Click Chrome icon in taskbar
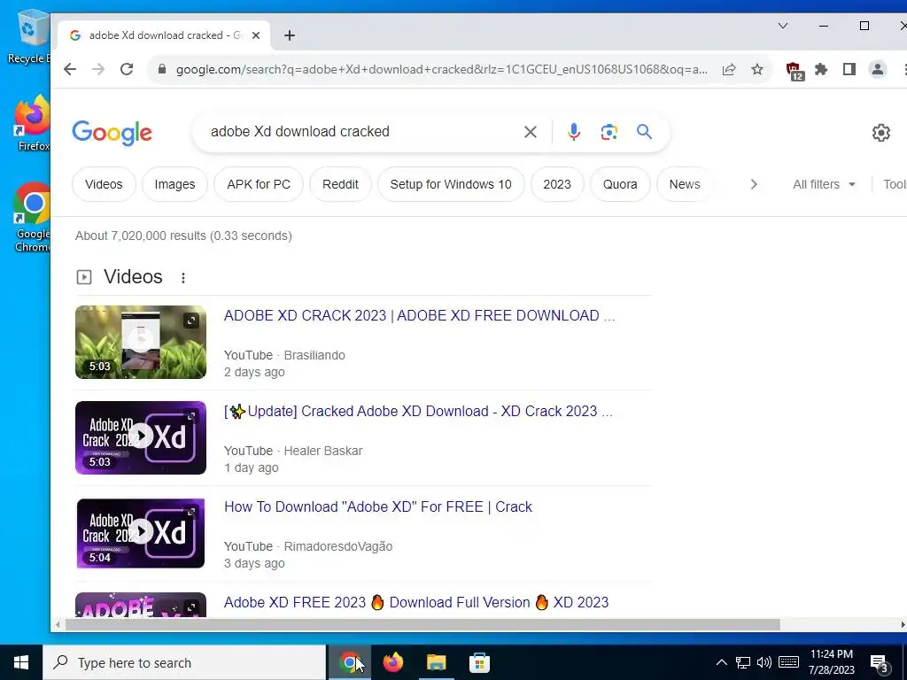 click(349, 662)
